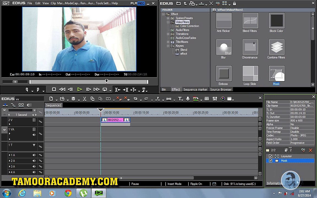Mute audio track 4 A
The image size is (317, 198).
34,172
